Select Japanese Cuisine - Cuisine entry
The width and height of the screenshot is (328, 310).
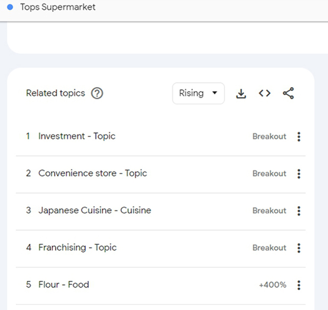coord(95,210)
